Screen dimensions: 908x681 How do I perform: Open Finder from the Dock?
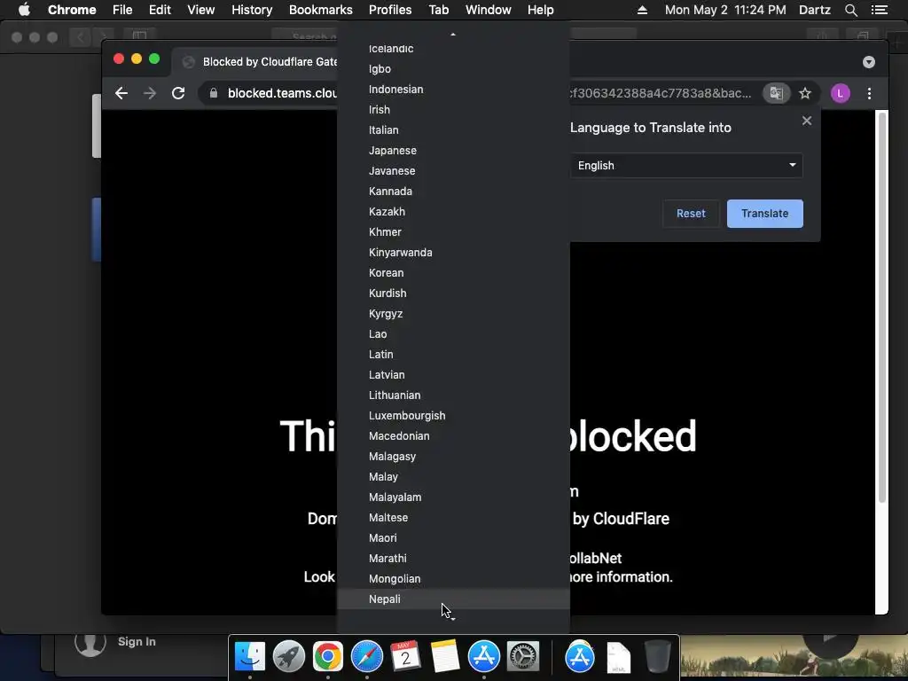pos(249,657)
